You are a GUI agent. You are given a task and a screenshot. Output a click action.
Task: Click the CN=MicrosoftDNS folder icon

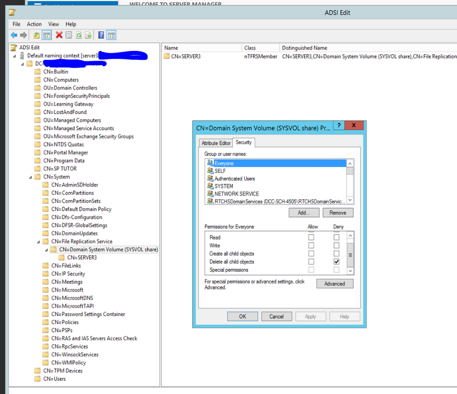point(45,298)
